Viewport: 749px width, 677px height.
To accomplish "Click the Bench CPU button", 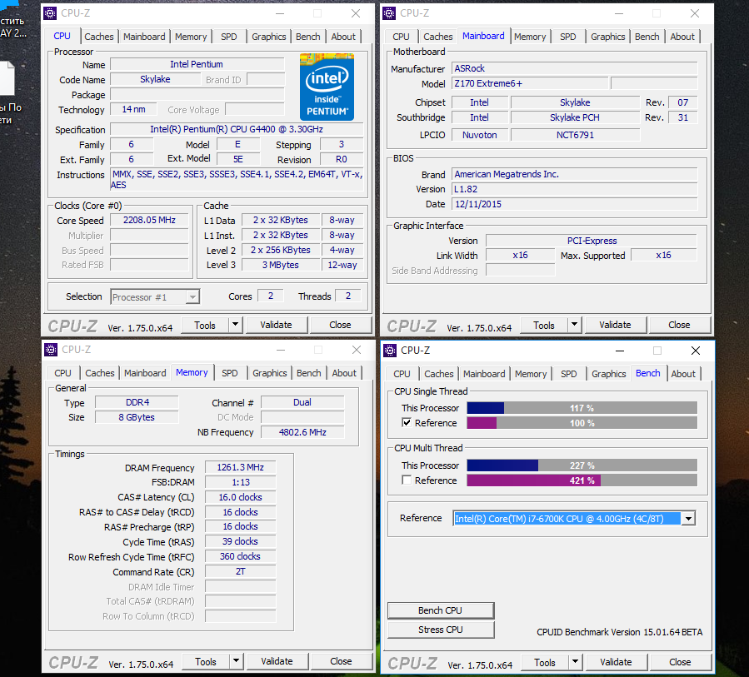I will pyautogui.click(x=441, y=610).
